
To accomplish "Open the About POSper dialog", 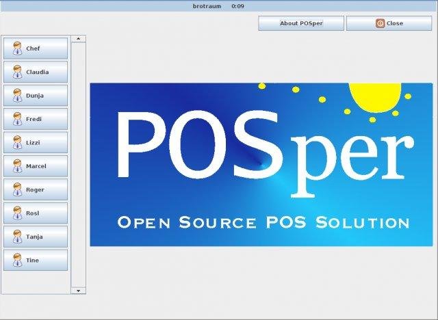I will click(301, 23).
